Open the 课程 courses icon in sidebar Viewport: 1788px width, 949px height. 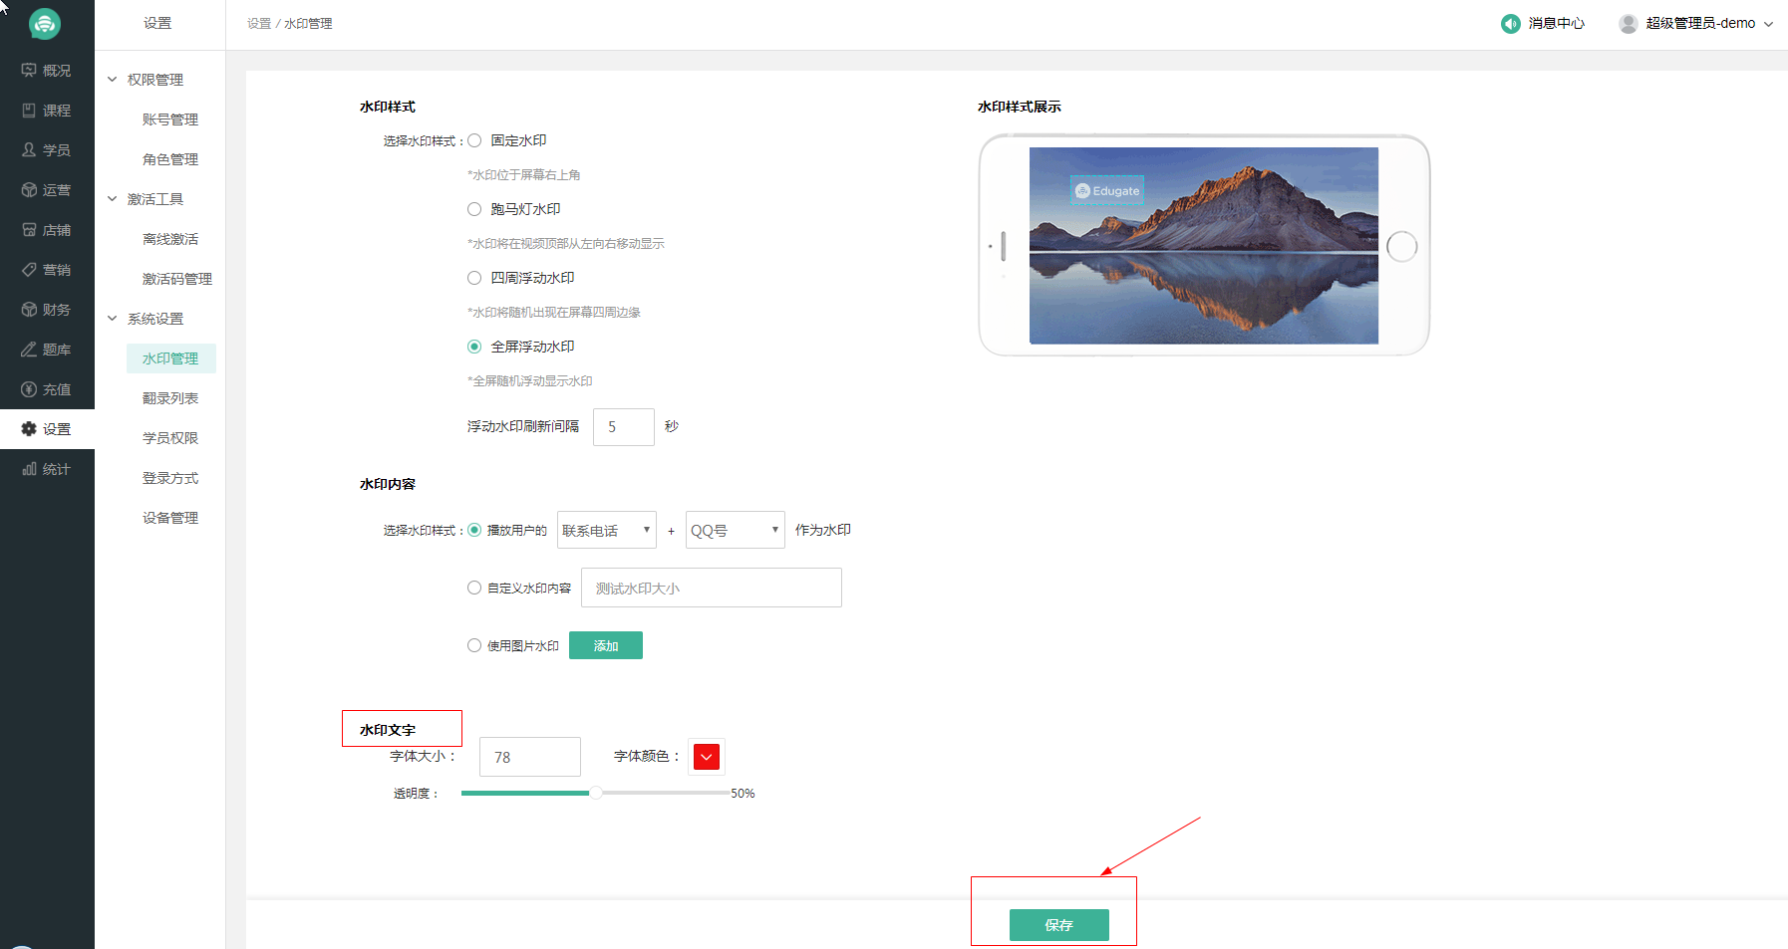pyautogui.click(x=29, y=111)
